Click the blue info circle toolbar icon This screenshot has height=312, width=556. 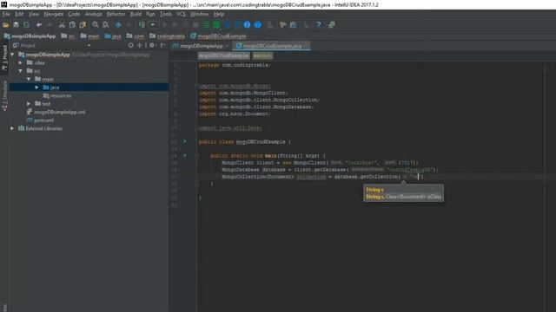(x=247, y=25)
